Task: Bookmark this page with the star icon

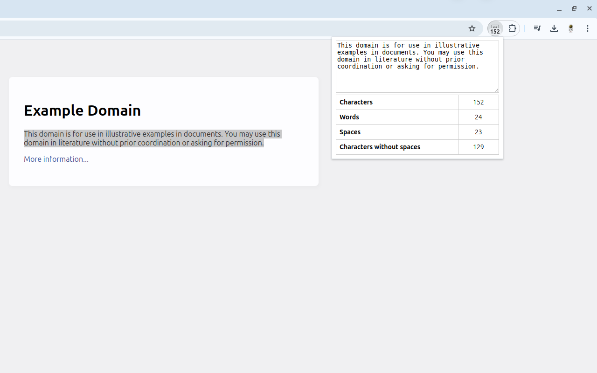Action: tap(472, 28)
